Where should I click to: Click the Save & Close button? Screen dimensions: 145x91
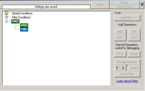[125, 7]
